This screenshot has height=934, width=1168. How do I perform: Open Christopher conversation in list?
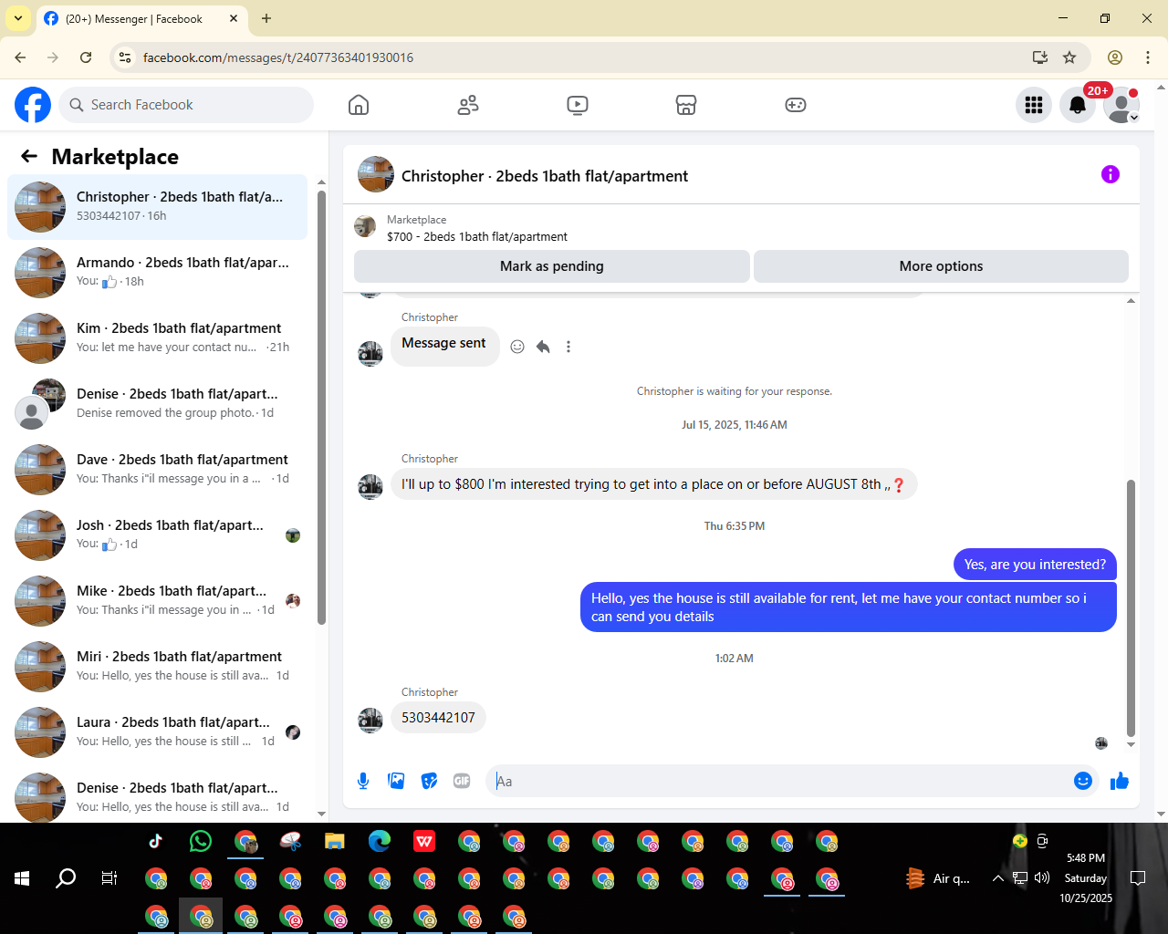158,207
